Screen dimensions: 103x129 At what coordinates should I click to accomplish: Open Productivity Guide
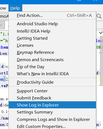(x=52, y=82)
